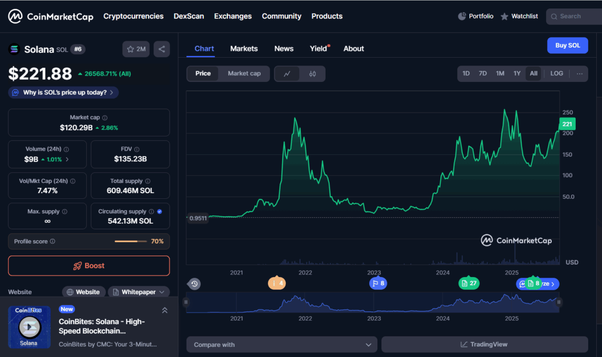Open the Compare with dropdown
Image resolution: width=602 pixels, height=357 pixels.
tap(282, 345)
